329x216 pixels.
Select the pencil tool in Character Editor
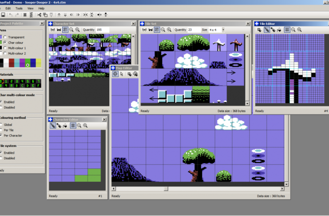(53, 125)
